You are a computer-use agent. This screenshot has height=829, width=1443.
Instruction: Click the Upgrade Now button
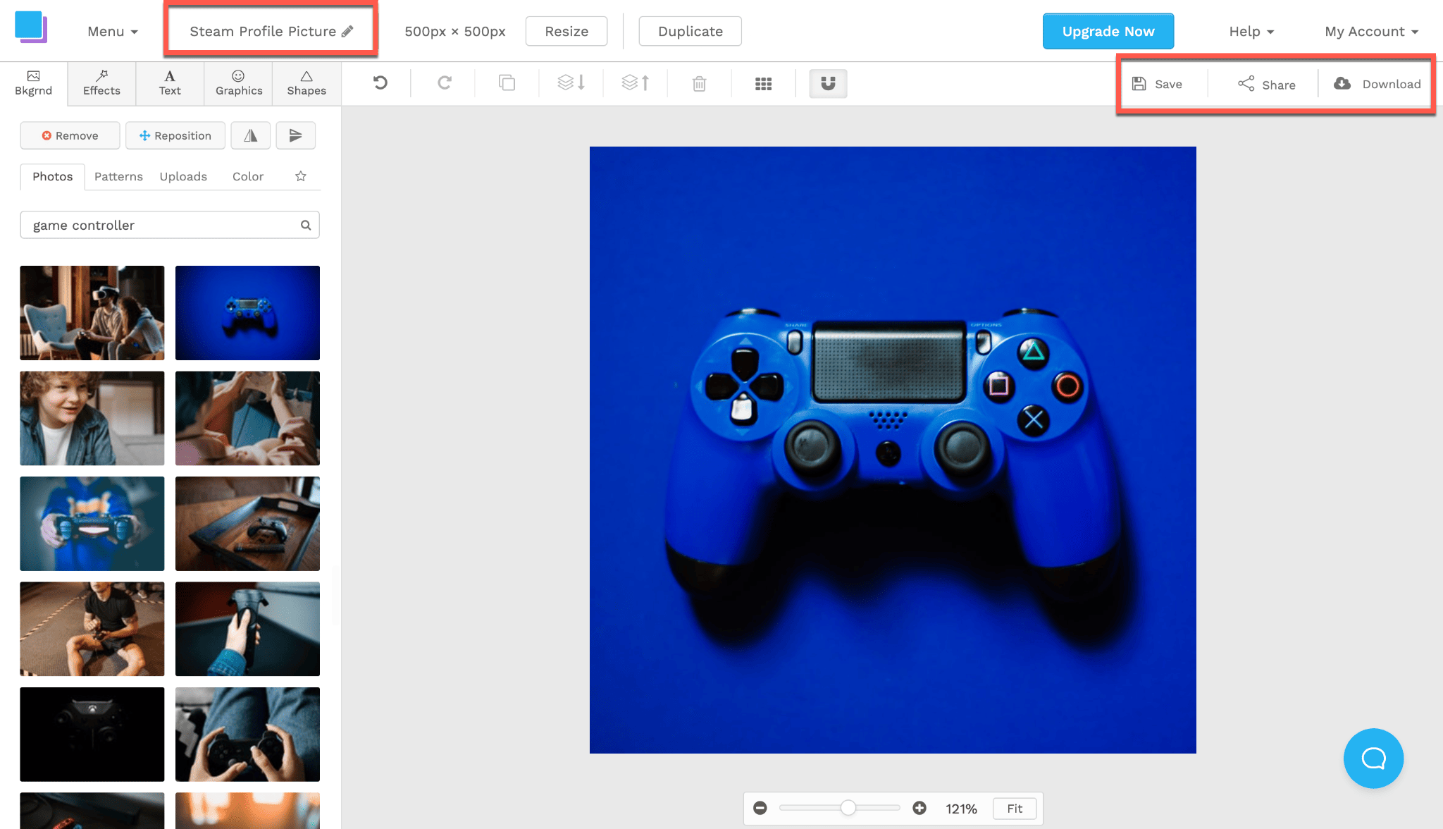[x=1108, y=31]
